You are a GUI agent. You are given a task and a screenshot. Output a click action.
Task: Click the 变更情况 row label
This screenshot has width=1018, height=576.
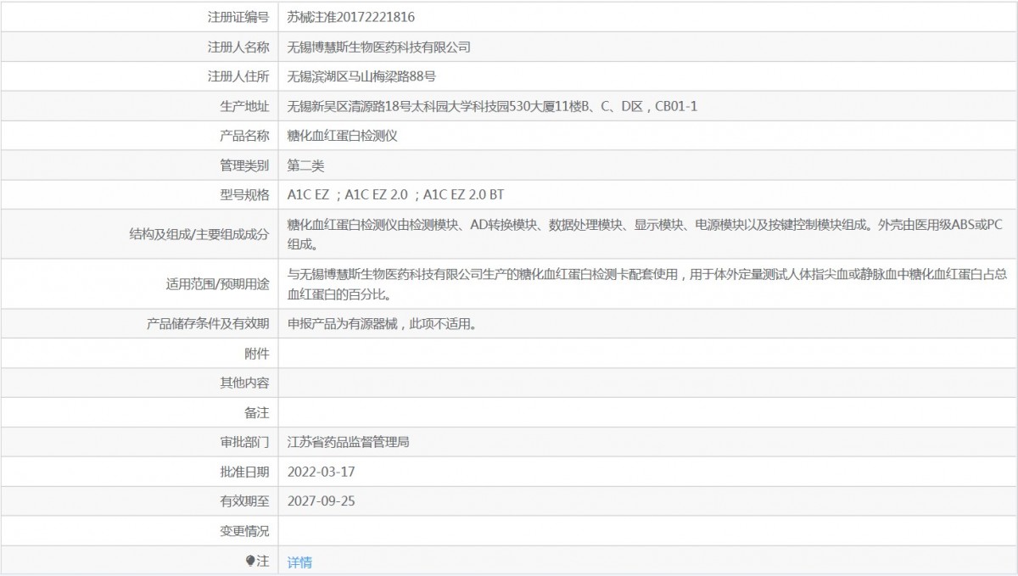(x=244, y=531)
